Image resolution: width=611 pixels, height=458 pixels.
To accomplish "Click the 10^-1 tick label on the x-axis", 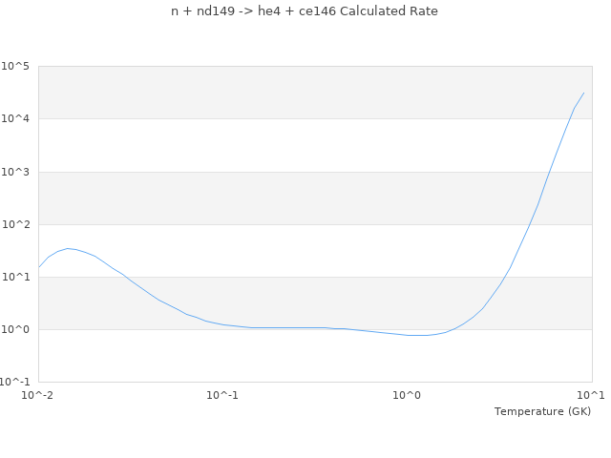I will pos(222,395).
